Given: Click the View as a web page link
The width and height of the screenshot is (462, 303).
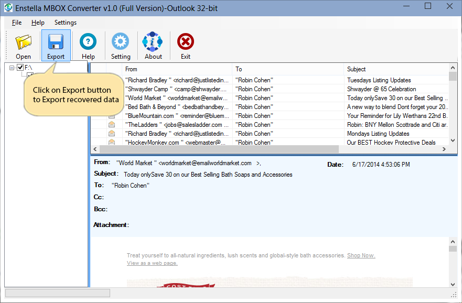Looking at the screenshot, I should pyautogui.click(x=152, y=263).
